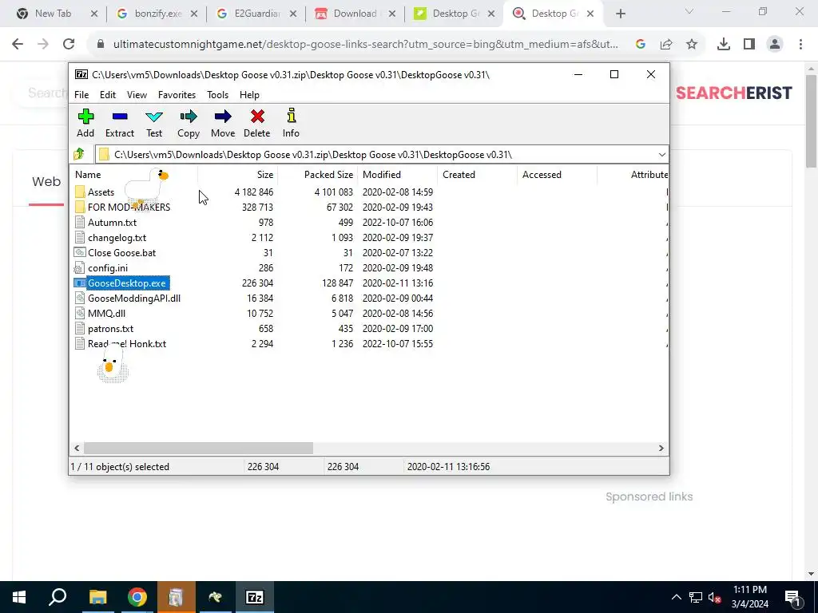
Task: Select the Assets folder
Action: 101,192
